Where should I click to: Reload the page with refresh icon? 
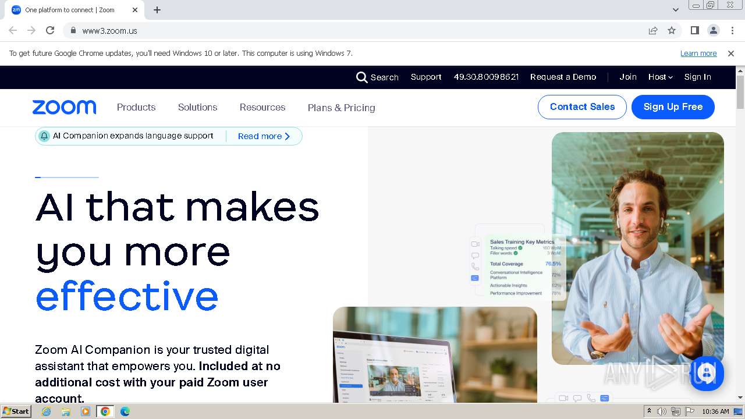click(x=50, y=30)
